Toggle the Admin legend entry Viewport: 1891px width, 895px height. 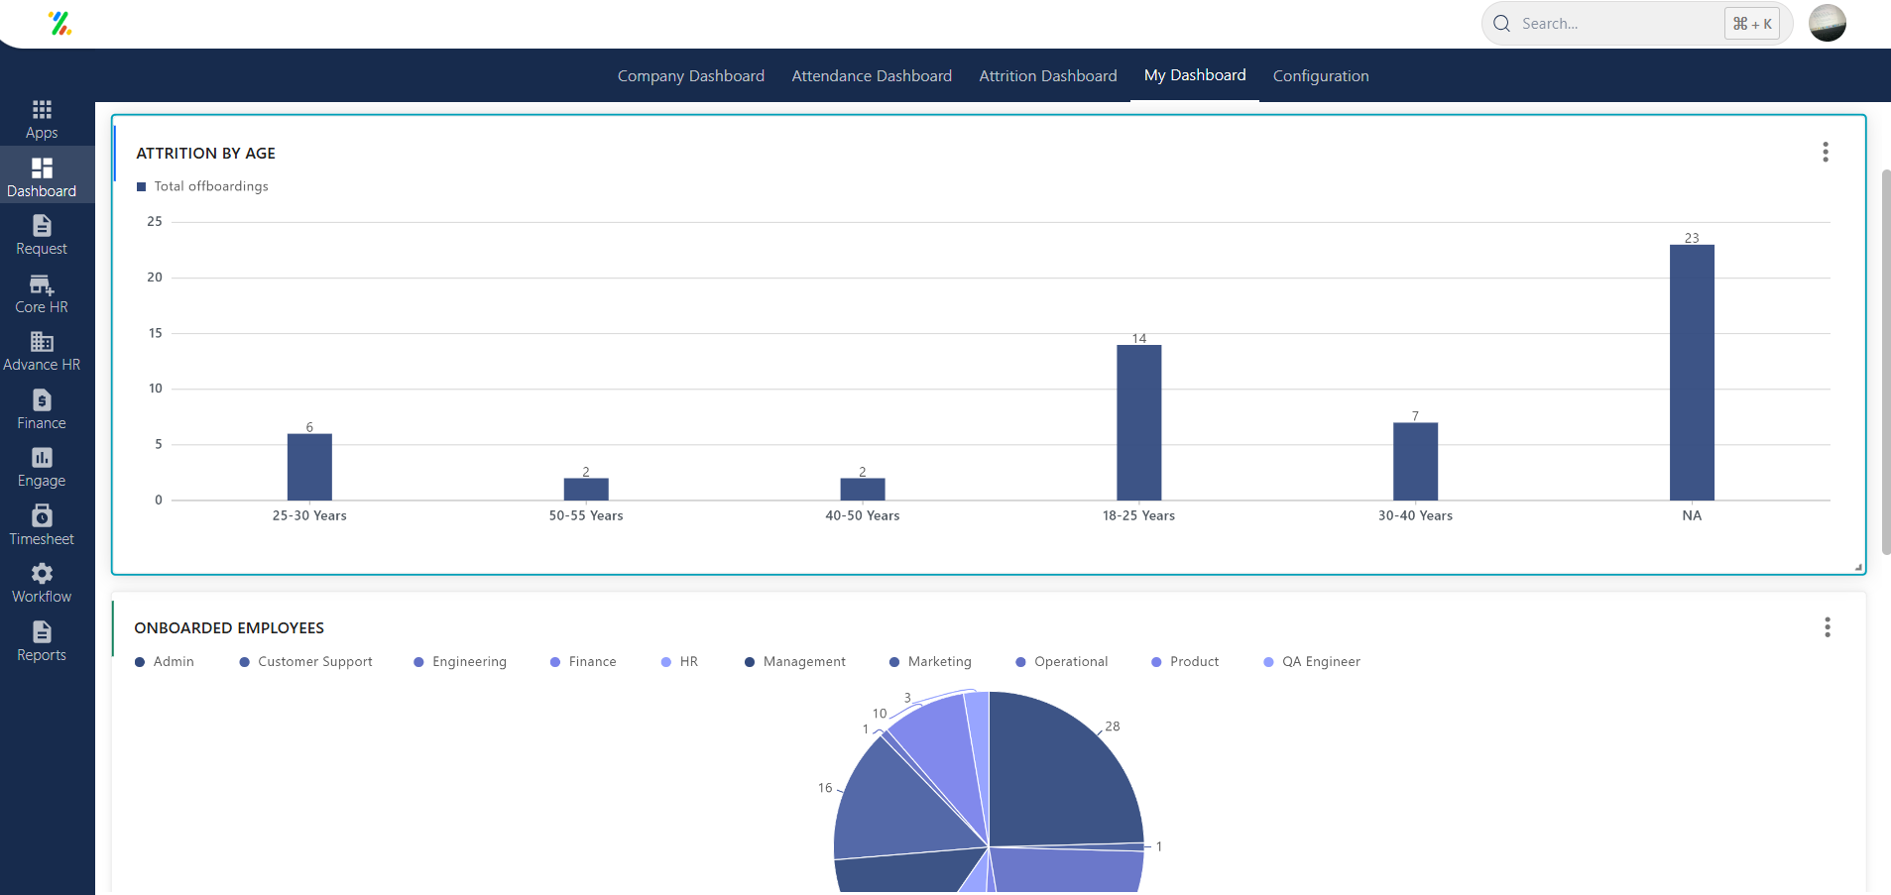165,662
